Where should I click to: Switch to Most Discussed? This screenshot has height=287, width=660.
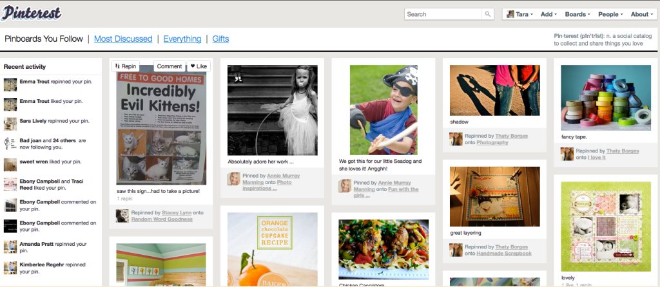pos(123,39)
